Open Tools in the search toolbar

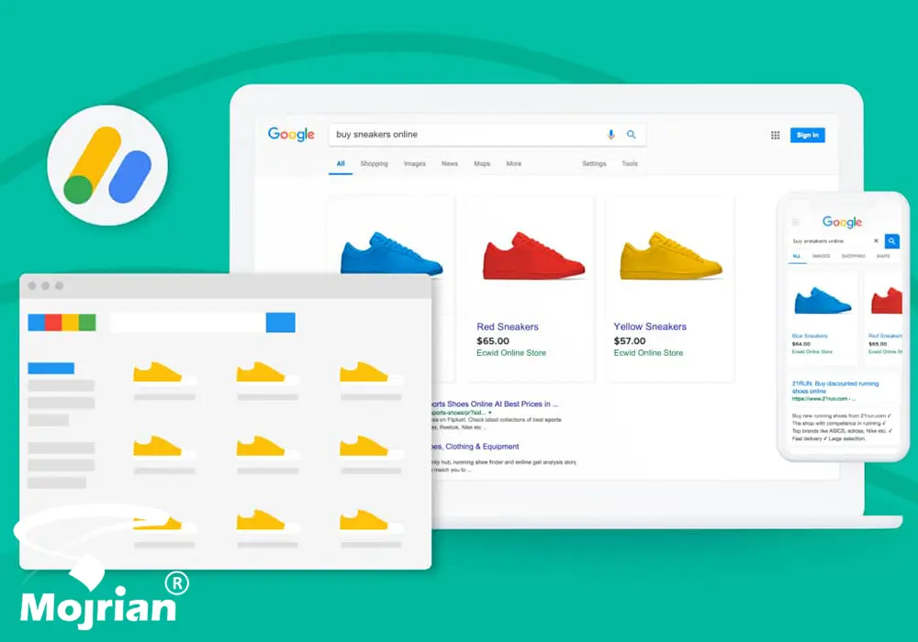point(630,164)
